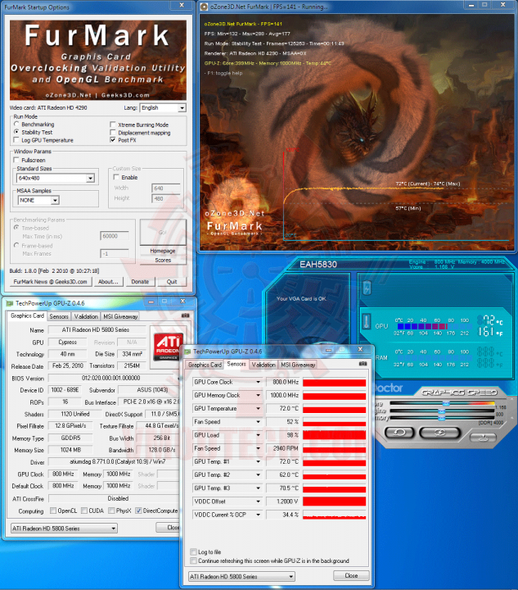Click FurMark News @ Geeks3D.com button

pyautogui.click(x=51, y=281)
